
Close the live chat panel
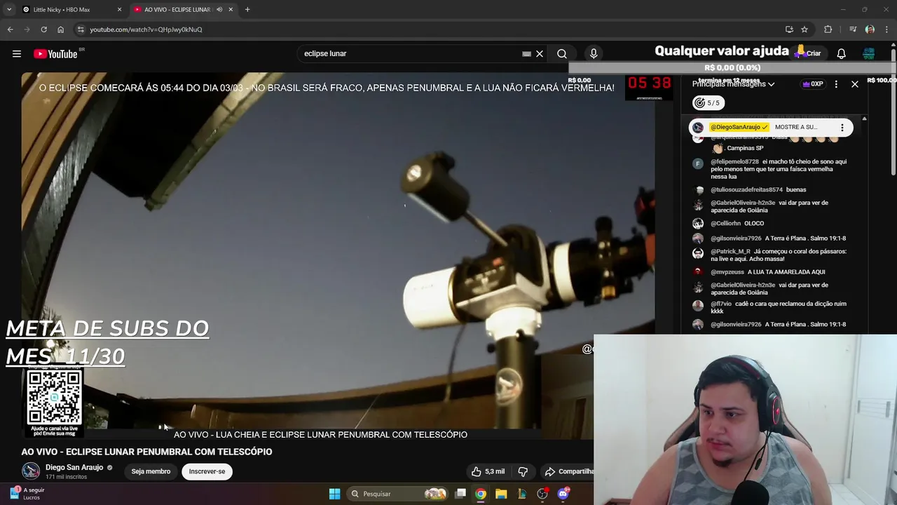point(855,84)
